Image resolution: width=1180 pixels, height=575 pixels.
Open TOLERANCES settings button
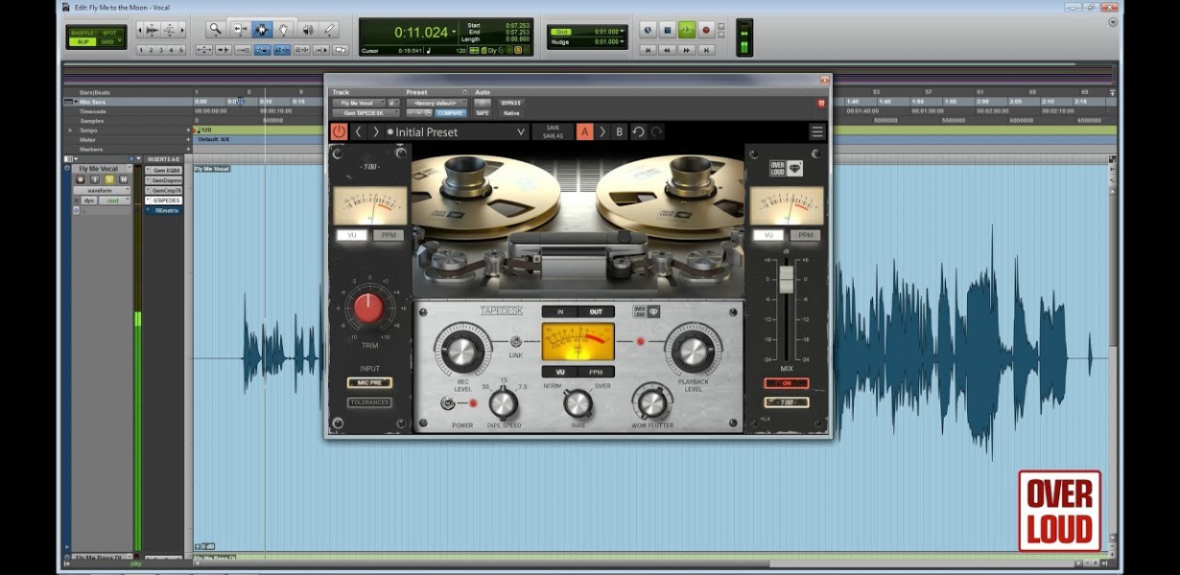(369, 402)
